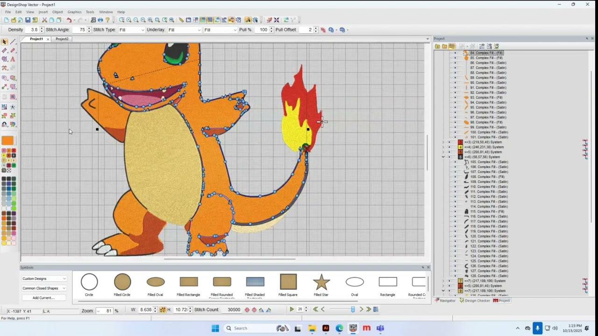Select the arrow Select tool
The width and height of the screenshot is (598, 336).
point(4,42)
